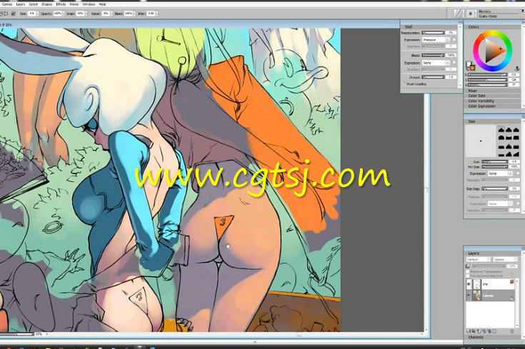Open the Shapes menu

pyautogui.click(x=47, y=4)
